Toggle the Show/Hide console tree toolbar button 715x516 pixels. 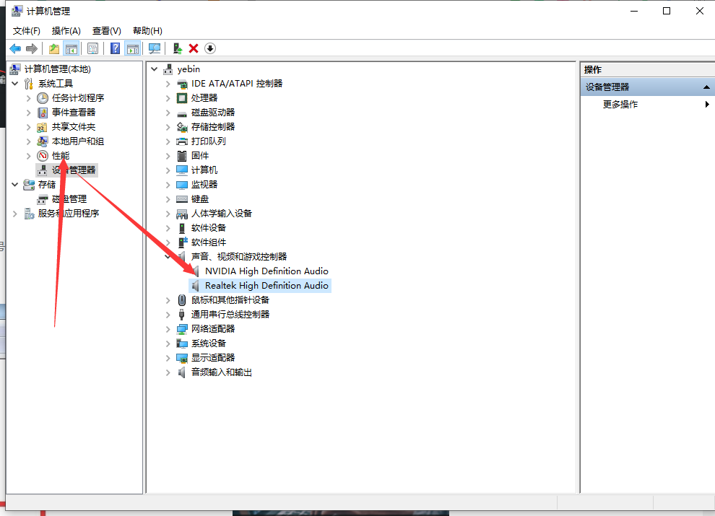(71, 48)
